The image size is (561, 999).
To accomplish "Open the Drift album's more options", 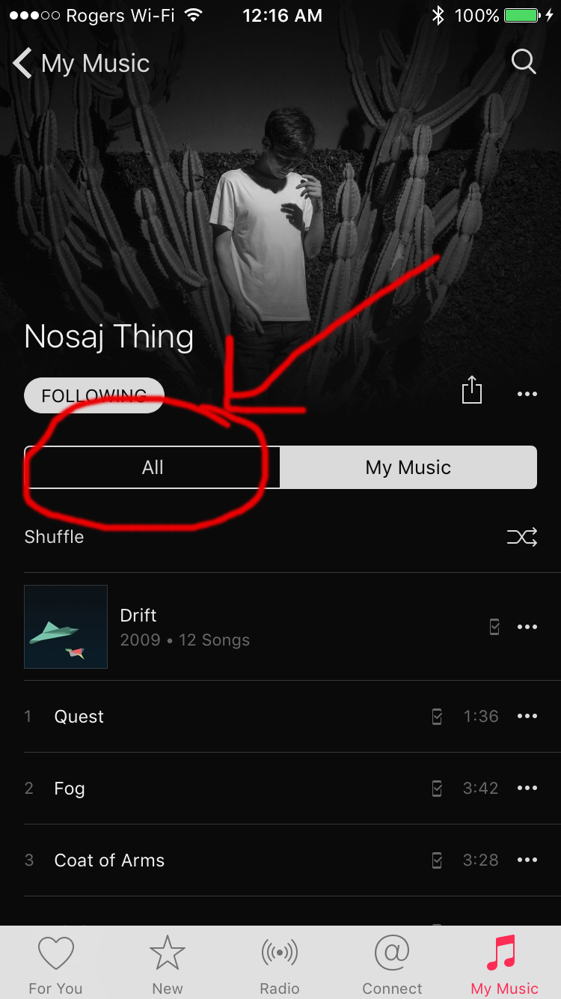I will pos(527,627).
